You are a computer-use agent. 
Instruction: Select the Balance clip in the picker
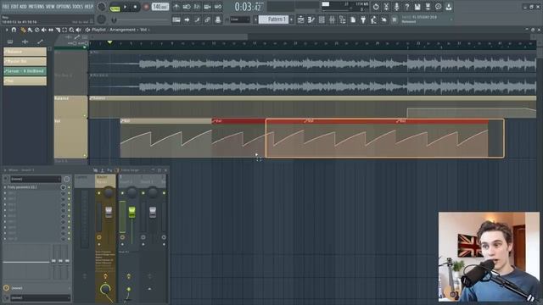tap(25, 52)
